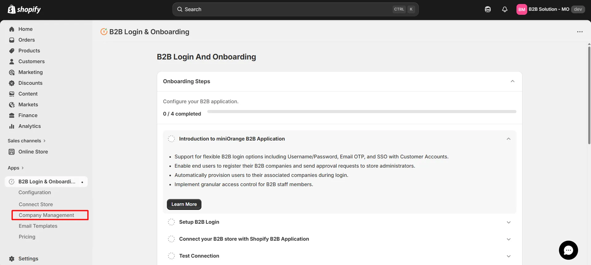
Task: Click the Settings gear icon
Action: point(12,259)
